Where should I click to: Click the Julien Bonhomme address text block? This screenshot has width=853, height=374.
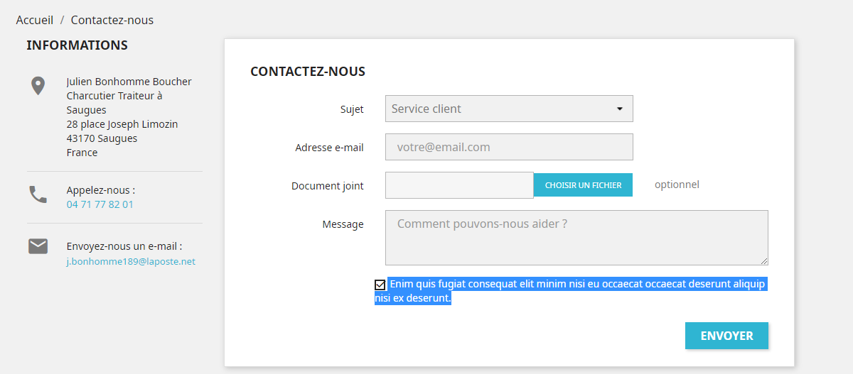point(129,117)
